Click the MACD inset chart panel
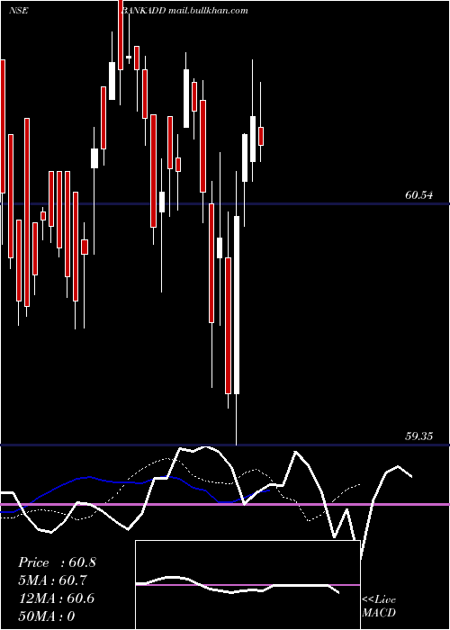This screenshot has width=450, height=630. pos(247,585)
